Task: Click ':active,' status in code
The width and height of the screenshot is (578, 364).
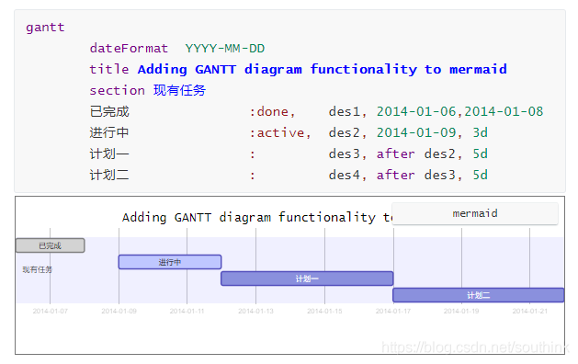Action: point(280,132)
